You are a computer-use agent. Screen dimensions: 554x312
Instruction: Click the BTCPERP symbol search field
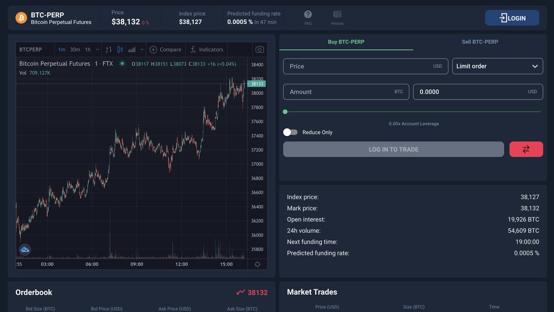coord(35,49)
